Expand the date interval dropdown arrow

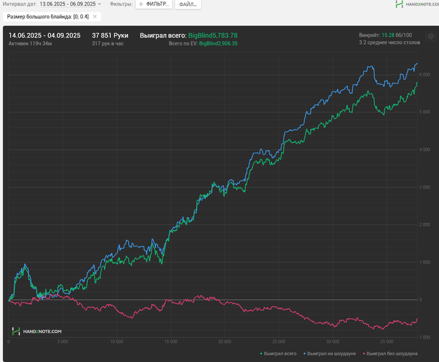pos(100,4)
